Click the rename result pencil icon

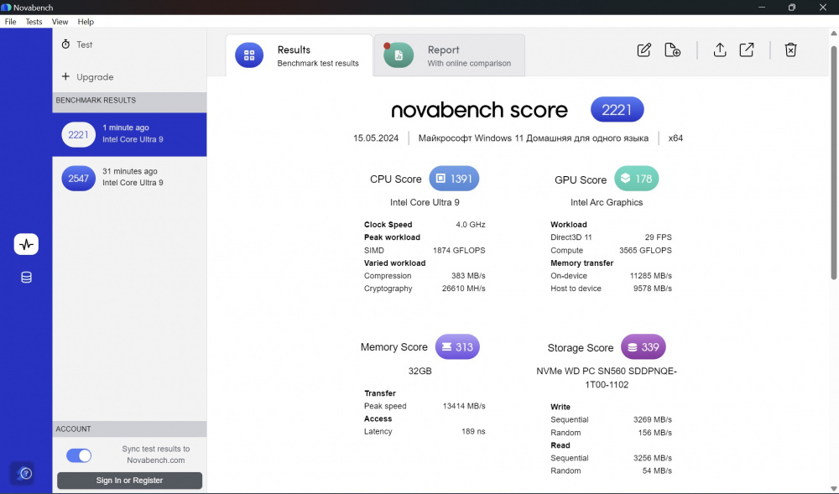coord(644,49)
